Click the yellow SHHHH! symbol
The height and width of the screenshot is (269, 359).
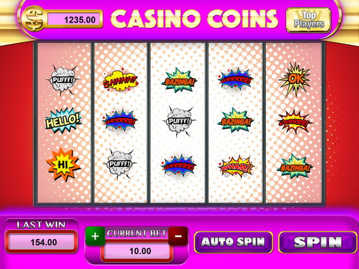[x=120, y=81]
